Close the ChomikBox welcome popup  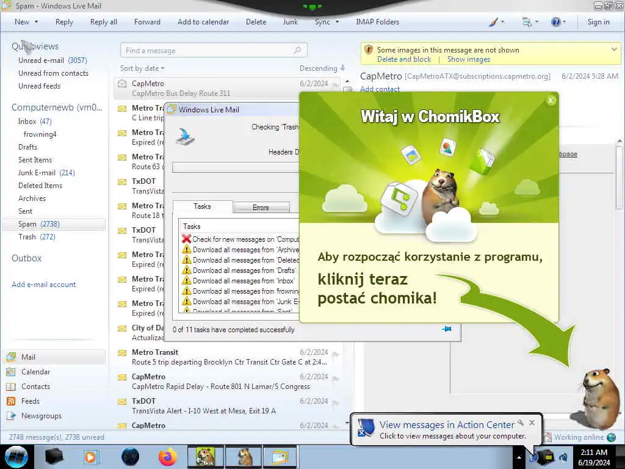pyautogui.click(x=551, y=101)
